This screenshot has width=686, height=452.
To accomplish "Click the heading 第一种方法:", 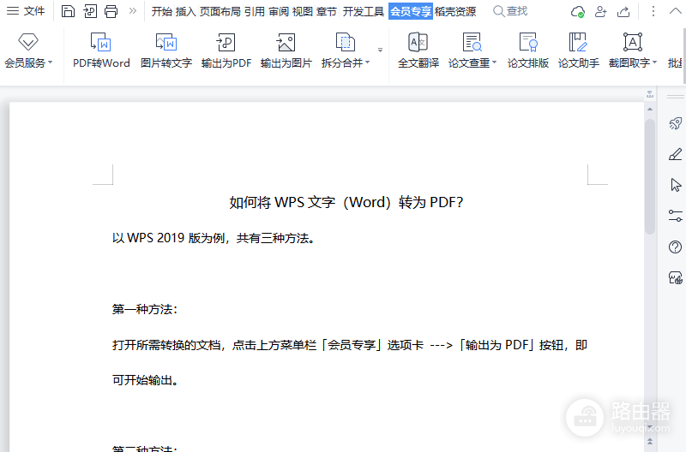I will (145, 309).
